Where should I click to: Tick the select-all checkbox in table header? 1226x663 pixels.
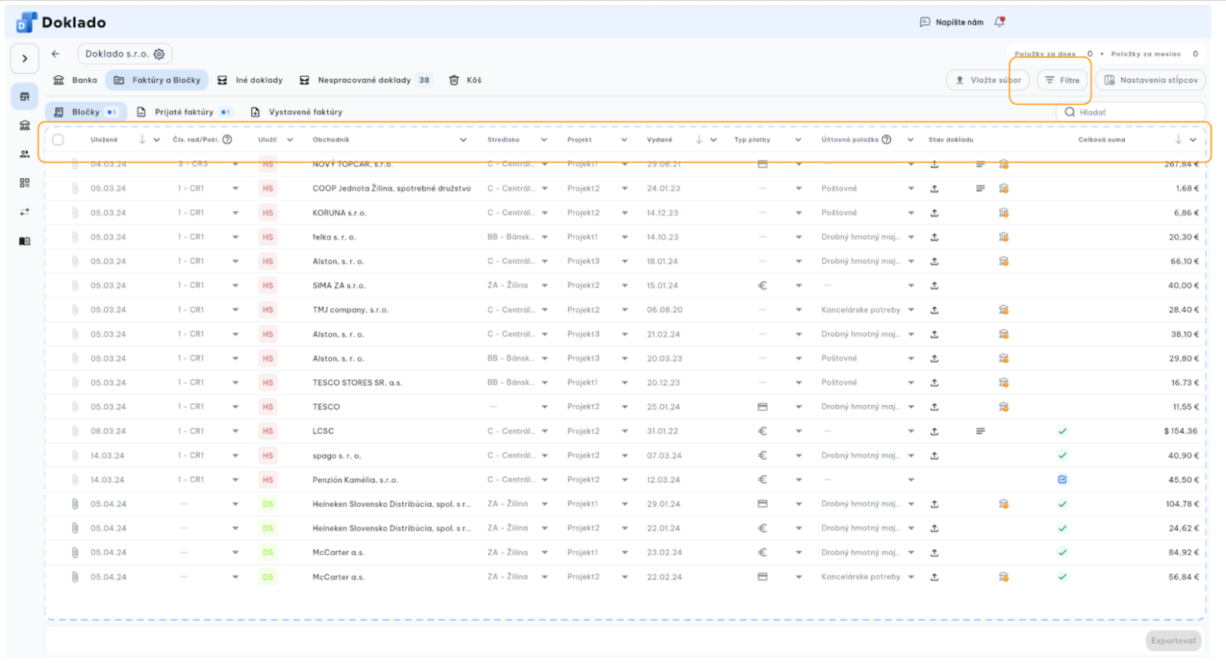(x=58, y=139)
